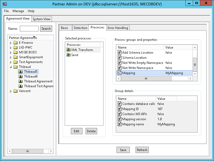Click the Name search input field
This screenshot has height=161, width=214.
[29, 29]
